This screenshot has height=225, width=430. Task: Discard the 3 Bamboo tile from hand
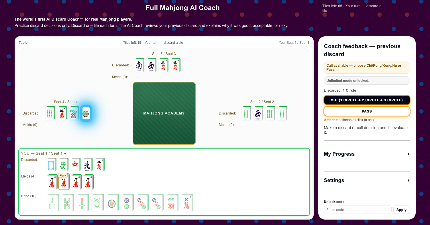tap(53, 203)
